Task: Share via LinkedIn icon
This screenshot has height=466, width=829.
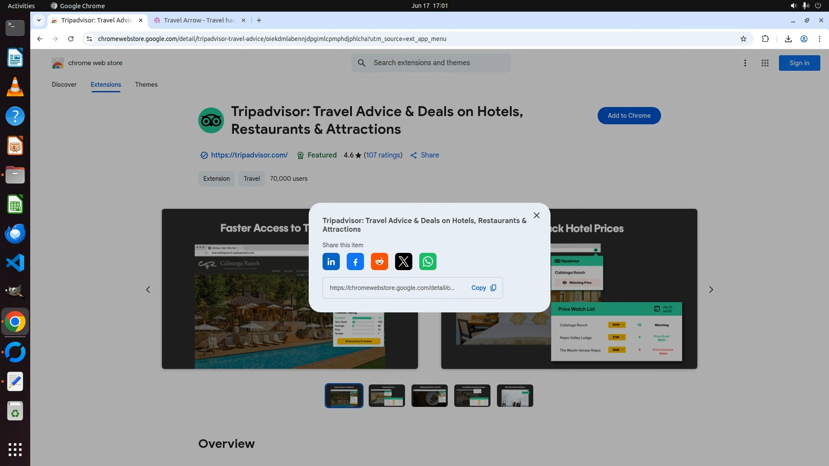Action: coord(331,261)
